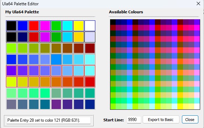The image size is (204, 128).
Task: Click the Close button
Action: tap(190, 120)
